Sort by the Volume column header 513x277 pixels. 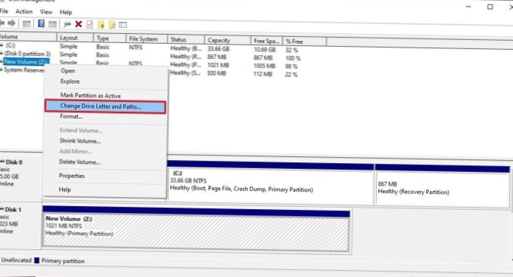point(28,37)
